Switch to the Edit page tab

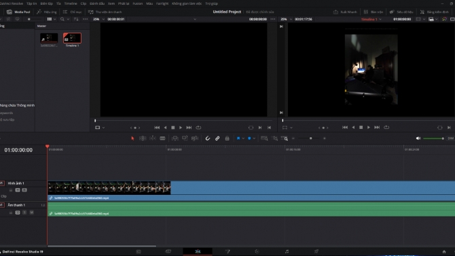pos(198,251)
